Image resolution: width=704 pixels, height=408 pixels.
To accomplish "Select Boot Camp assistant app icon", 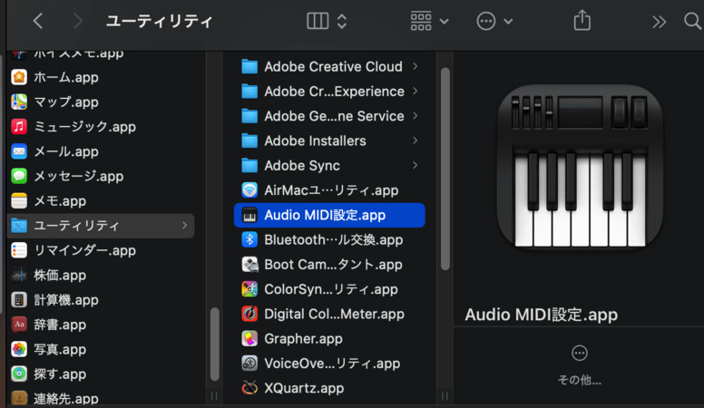I will coord(249,265).
